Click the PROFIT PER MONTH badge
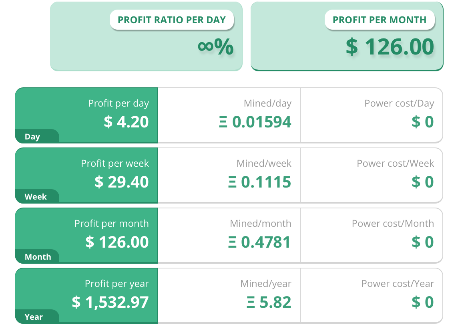The image size is (466, 331). 380,20
